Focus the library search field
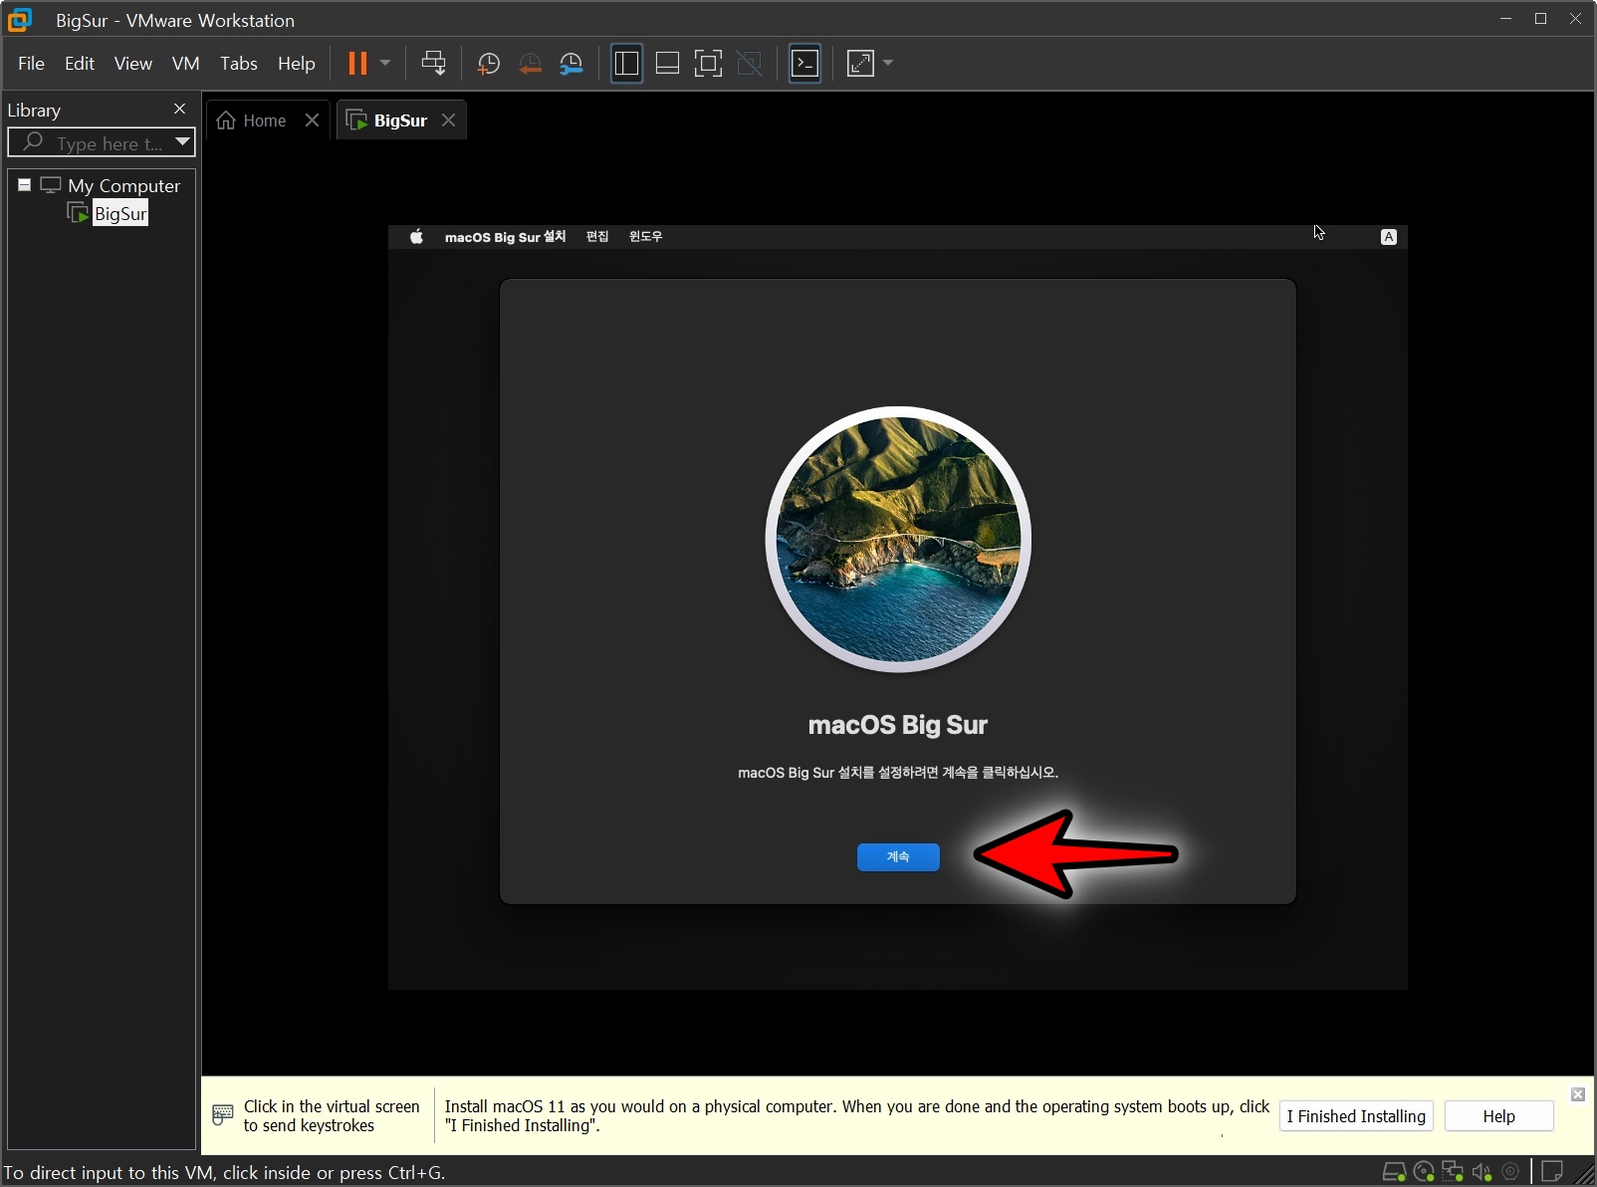 tap(102, 143)
